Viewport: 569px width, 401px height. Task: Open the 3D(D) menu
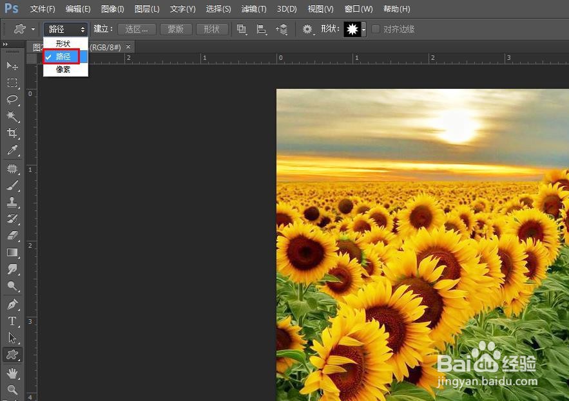tap(287, 9)
